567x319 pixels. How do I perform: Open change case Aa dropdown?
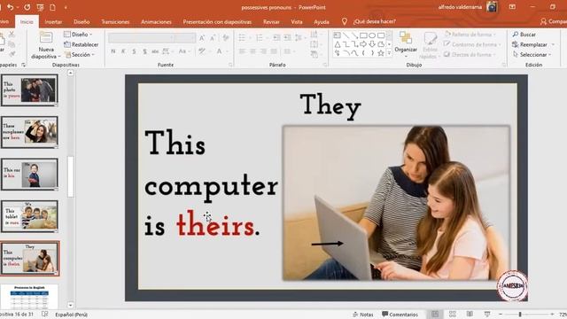183,51
